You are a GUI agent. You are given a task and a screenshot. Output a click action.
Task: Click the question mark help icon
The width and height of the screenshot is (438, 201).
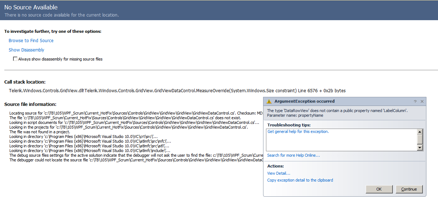[x=415, y=102]
